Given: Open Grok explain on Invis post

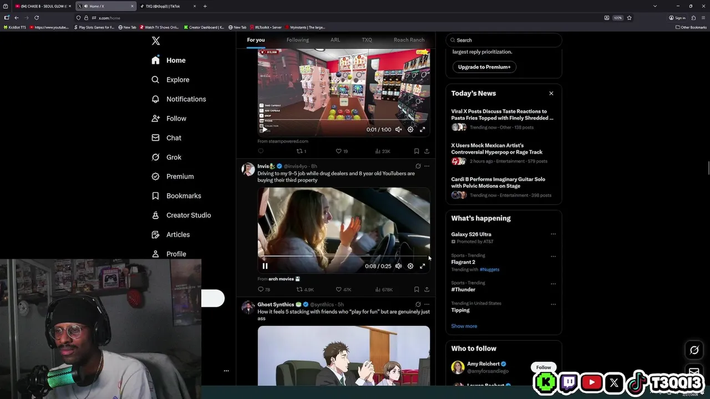Looking at the screenshot, I should coord(418,166).
